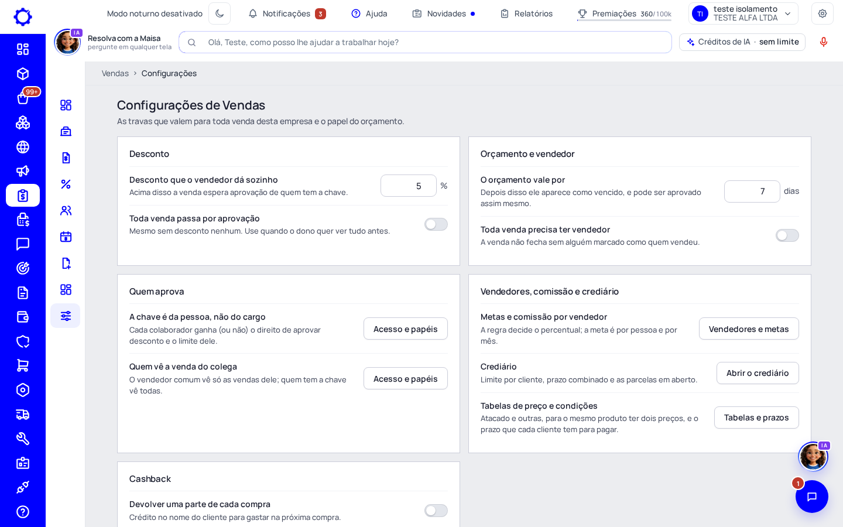The image size is (843, 527).
Task: Open Novidades in the top bar
Action: (x=444, y=13)
